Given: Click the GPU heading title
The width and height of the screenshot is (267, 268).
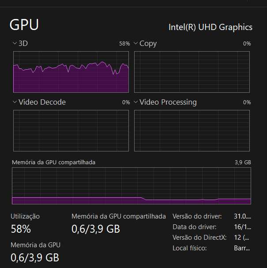Looking at the screenshot, I should click(x=24, y=25).
